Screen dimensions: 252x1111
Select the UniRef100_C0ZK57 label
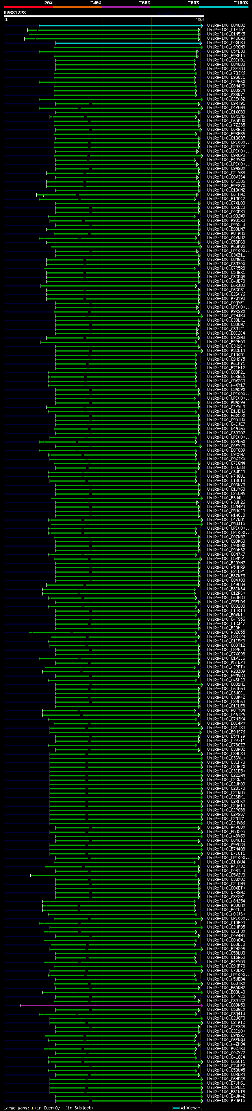(226, 537)
